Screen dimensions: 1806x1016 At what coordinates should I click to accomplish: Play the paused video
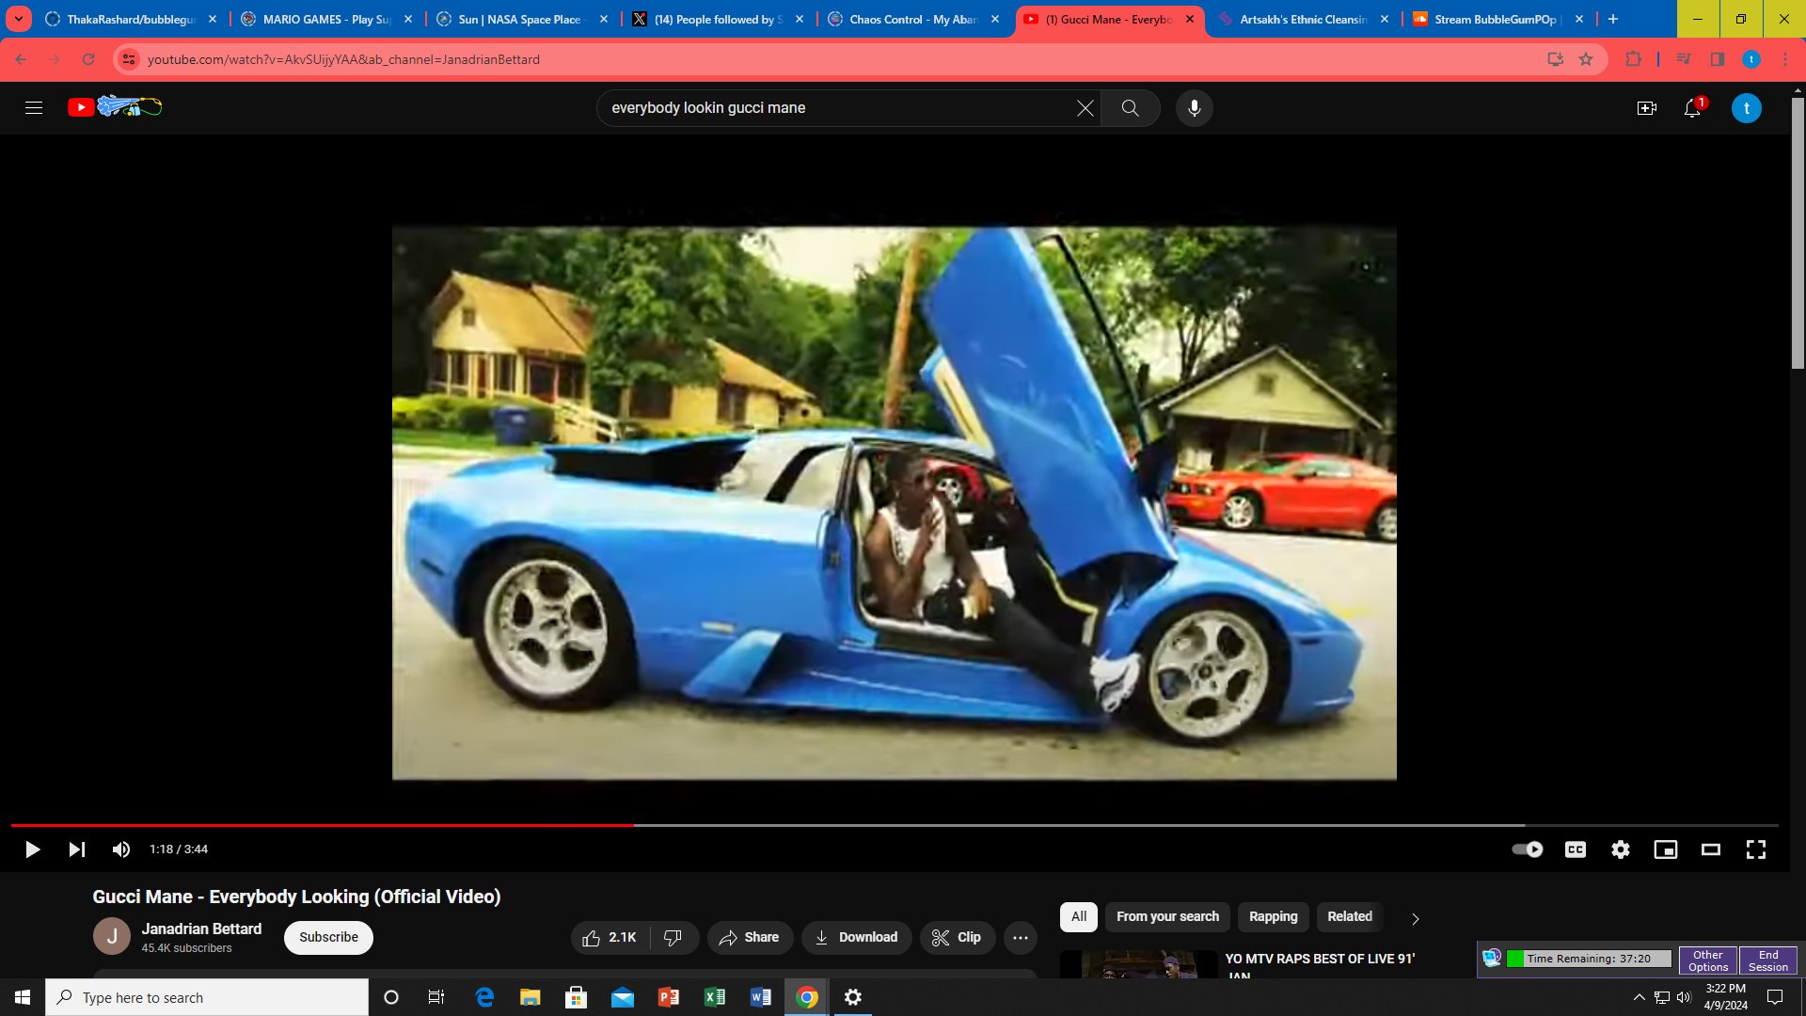[x=32, y=849]
